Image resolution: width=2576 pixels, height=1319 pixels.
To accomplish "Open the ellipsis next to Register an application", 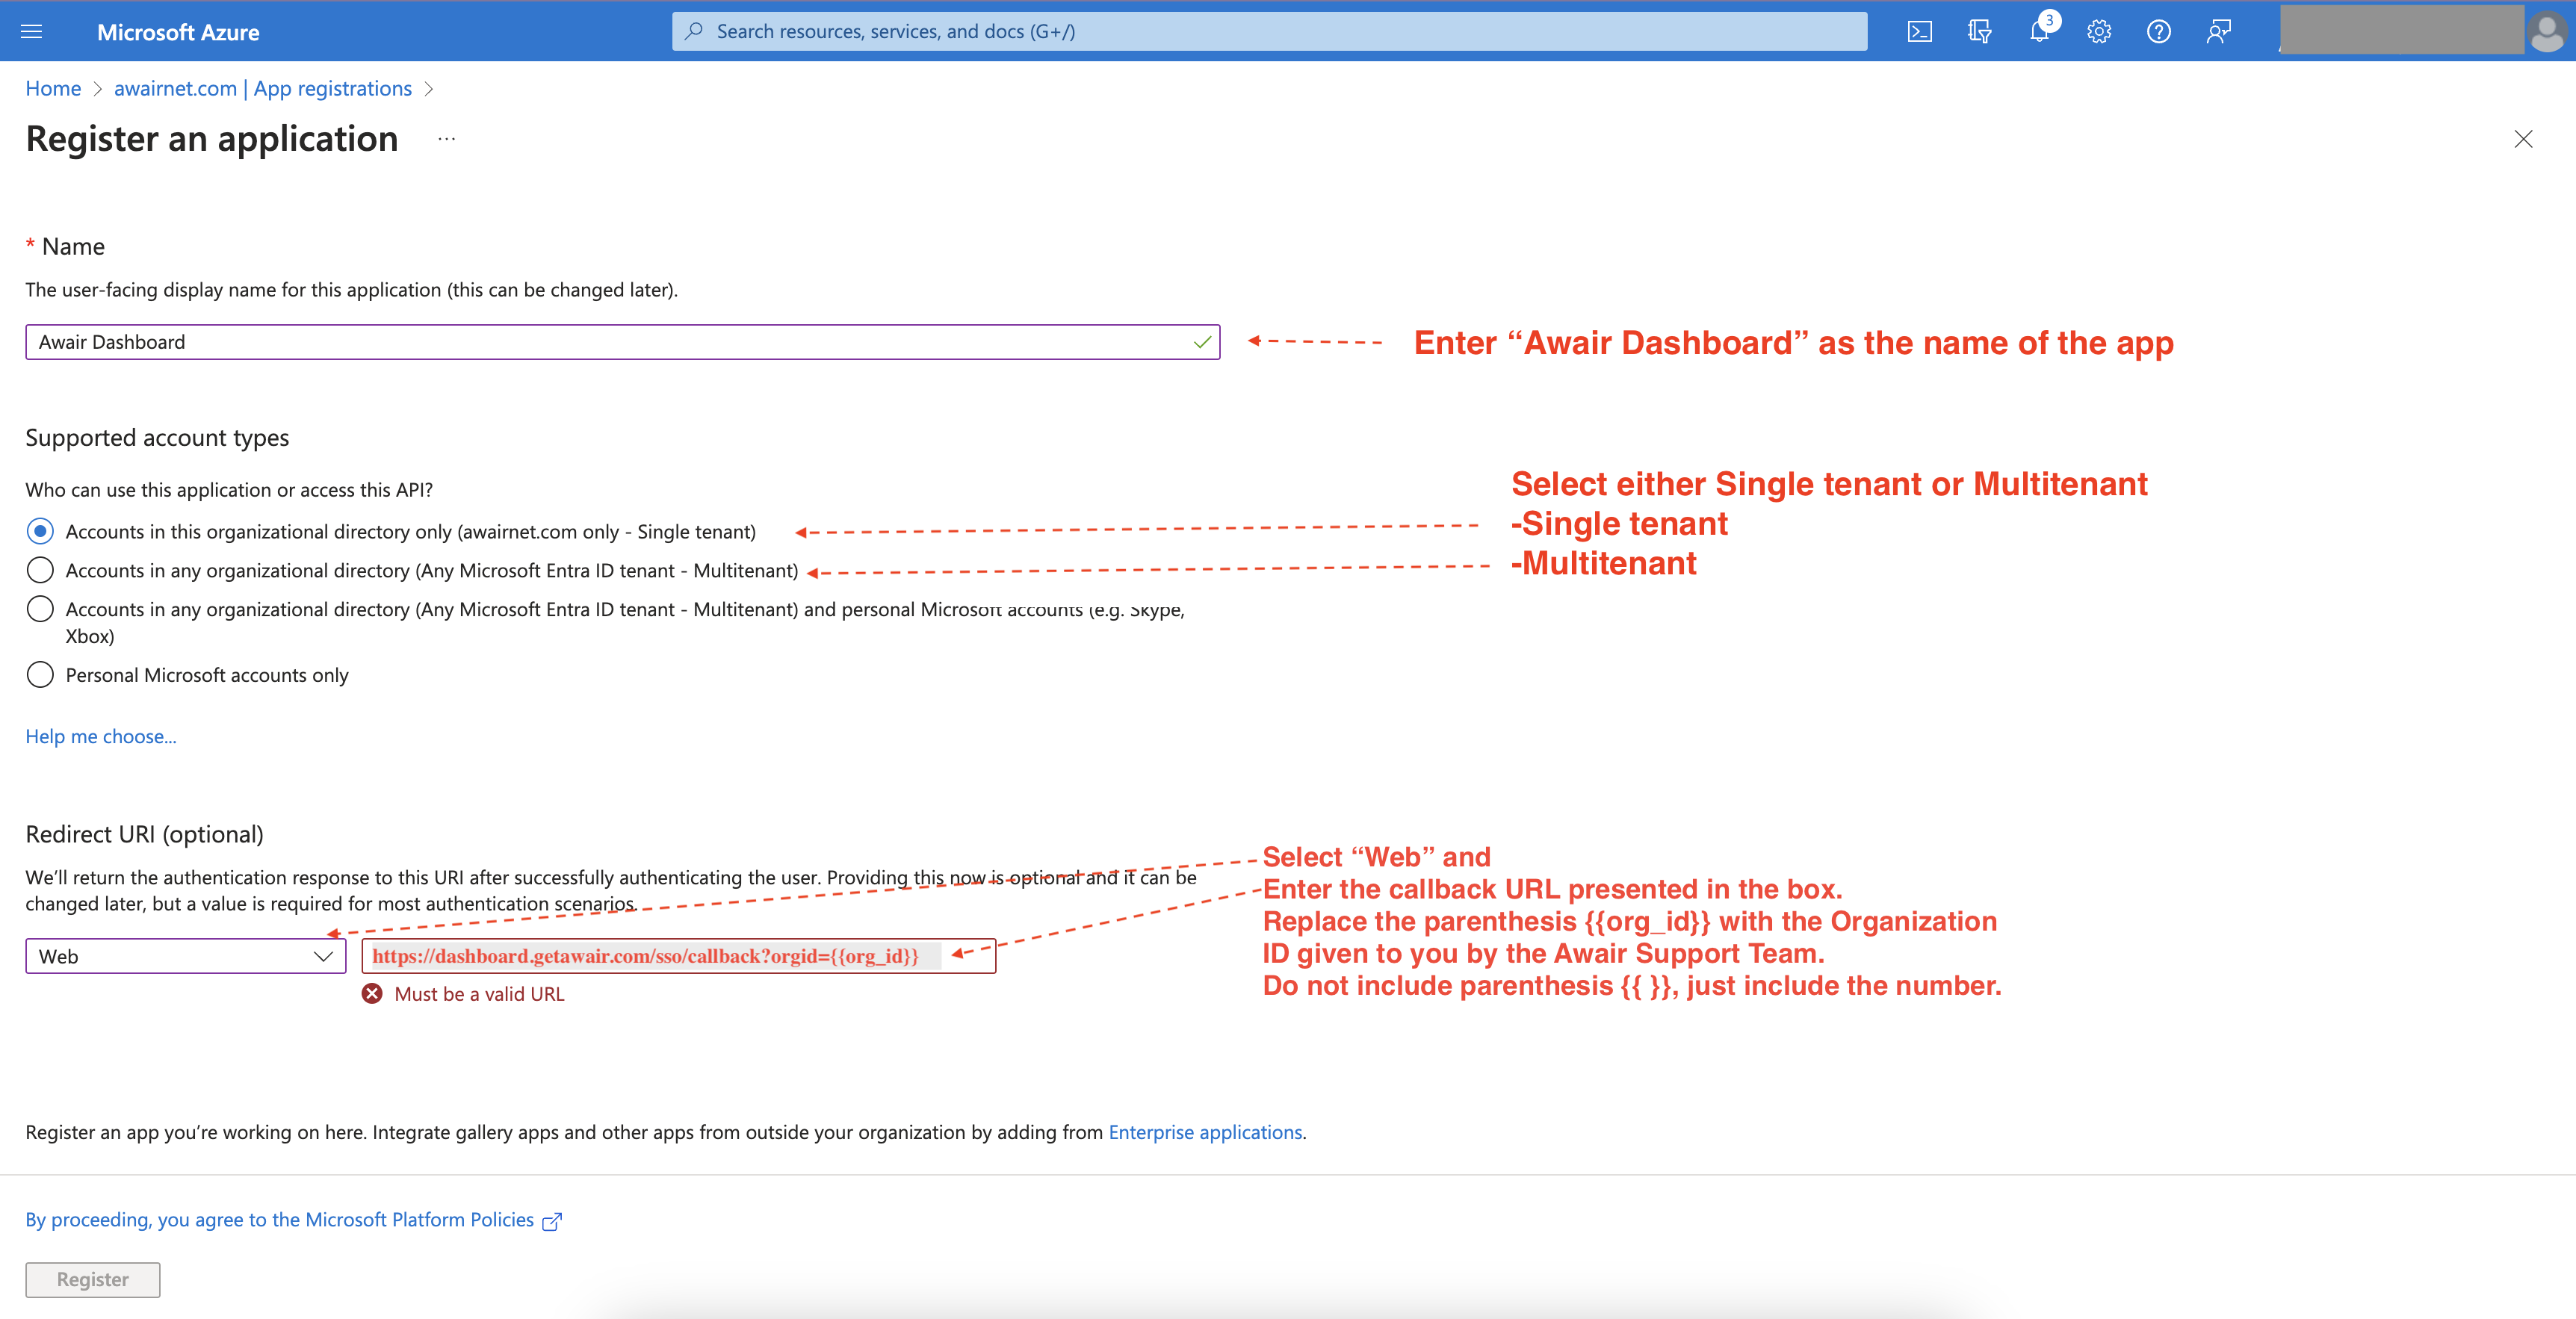I will tap(446, 139).
